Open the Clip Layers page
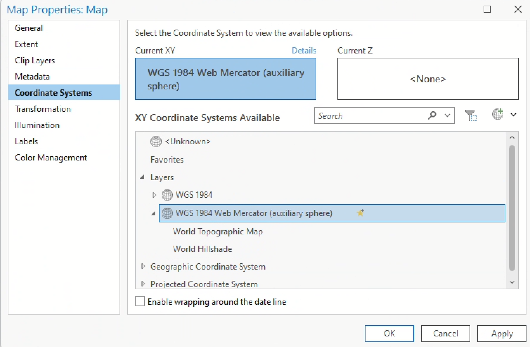The height and width of the screenshot is (347, 530). [x=35, y=61]
